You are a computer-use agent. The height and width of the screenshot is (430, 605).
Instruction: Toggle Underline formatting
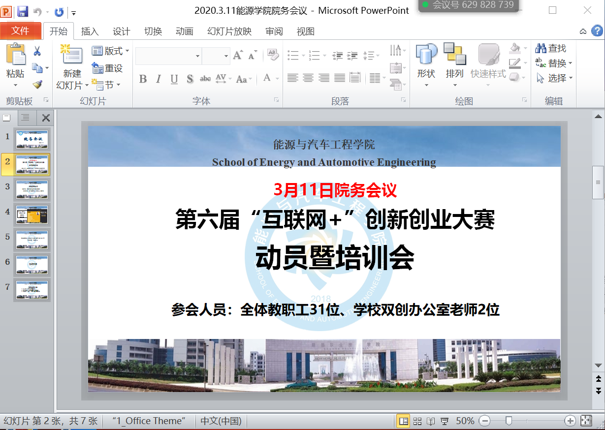174,79
